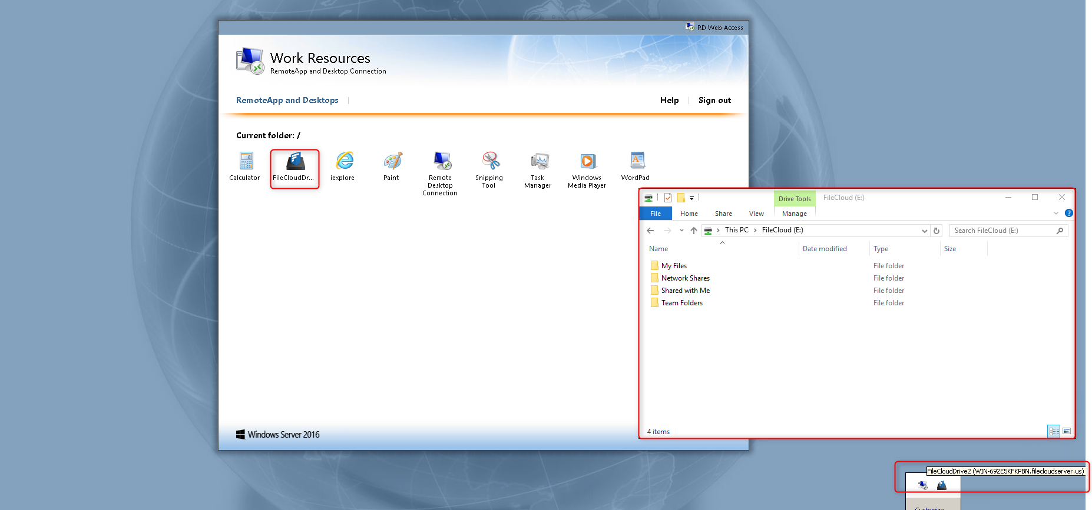Click the FileCloud icon in system tray

coord(942,485)
